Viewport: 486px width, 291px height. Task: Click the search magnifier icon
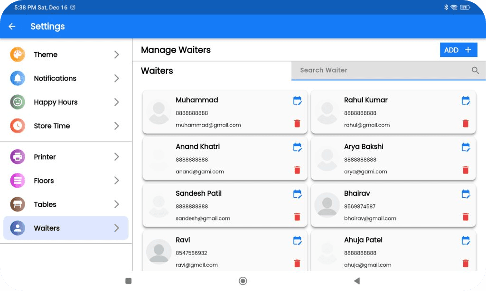[475, 70]
